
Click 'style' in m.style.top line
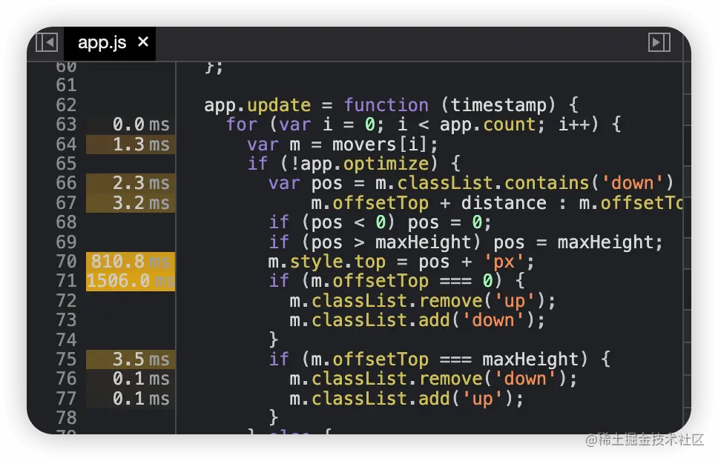coord(317,262)
